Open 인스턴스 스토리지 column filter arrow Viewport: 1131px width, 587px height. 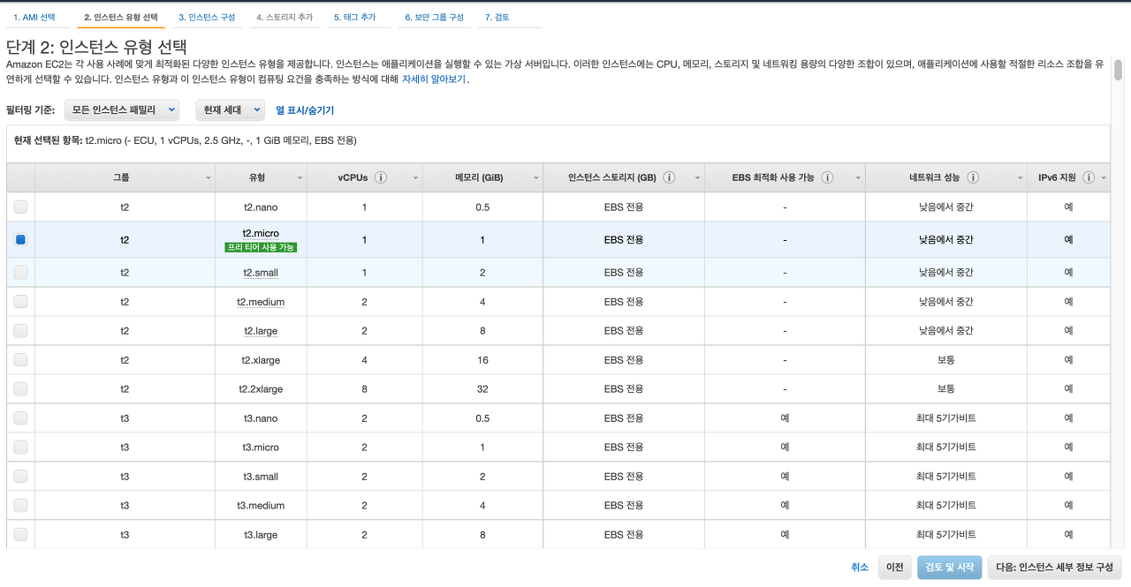[x=698, y=178]
